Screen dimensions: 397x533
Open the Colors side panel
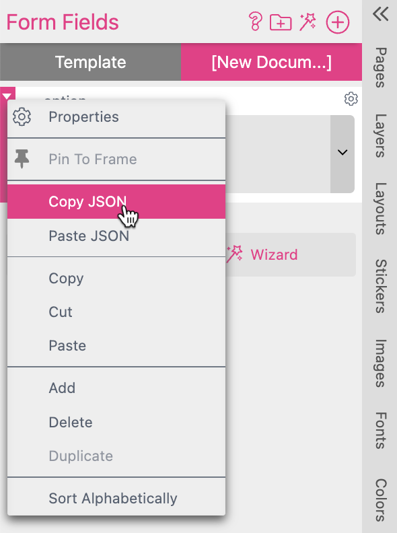(380, 501)
